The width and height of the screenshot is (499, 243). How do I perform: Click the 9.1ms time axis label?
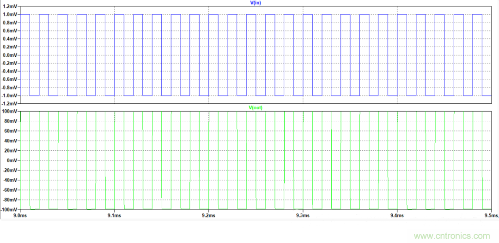tap(114, 215)
